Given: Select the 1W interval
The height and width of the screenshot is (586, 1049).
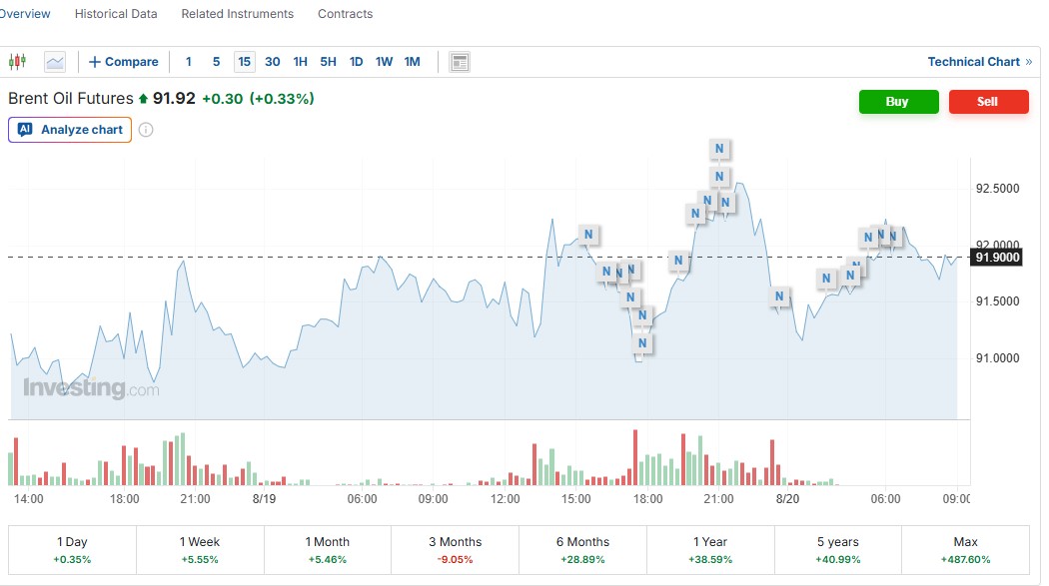Looking at the screenshot, I should (384, 62).
